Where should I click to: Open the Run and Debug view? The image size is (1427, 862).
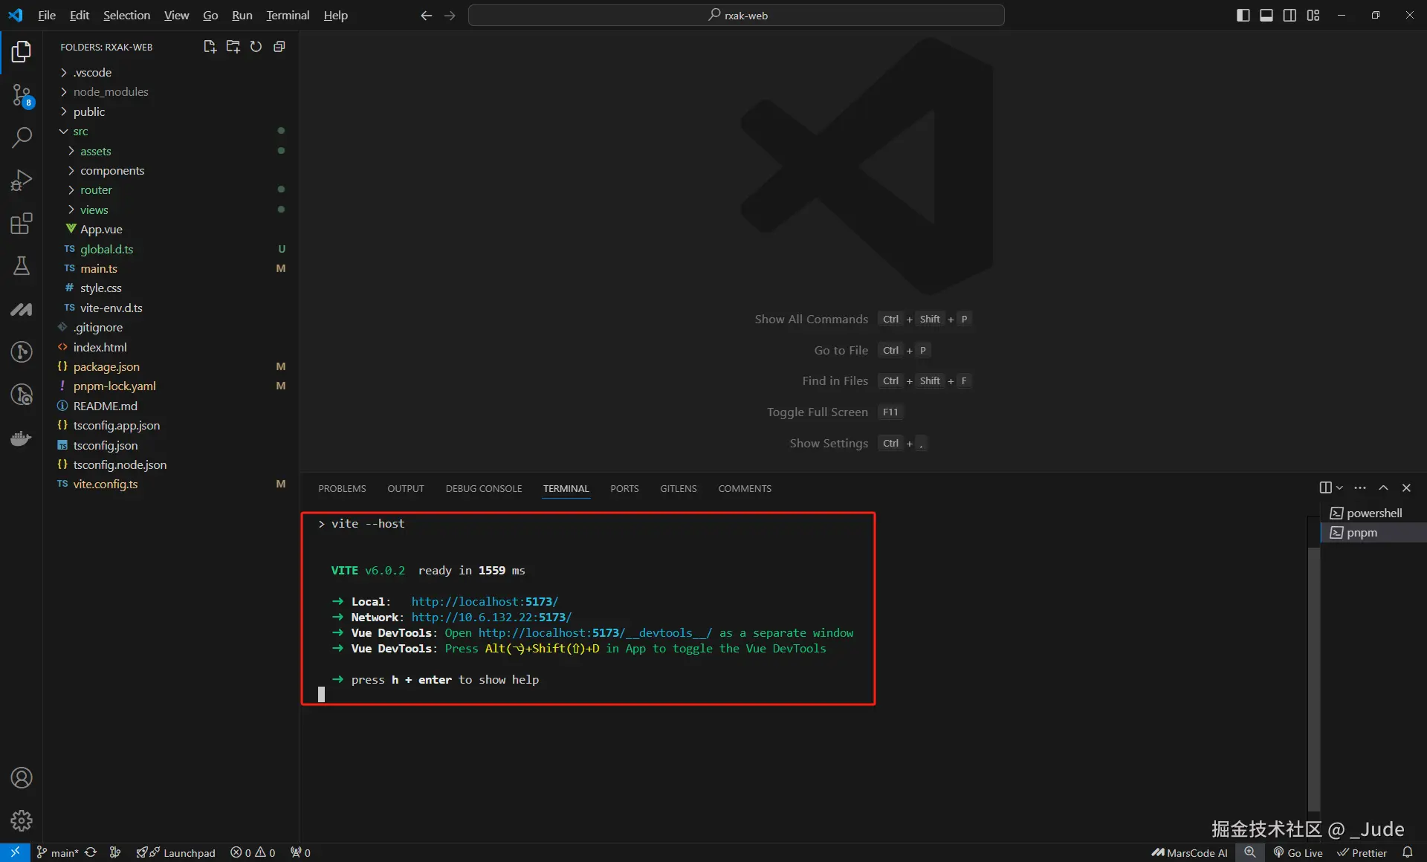click(22, 180)
